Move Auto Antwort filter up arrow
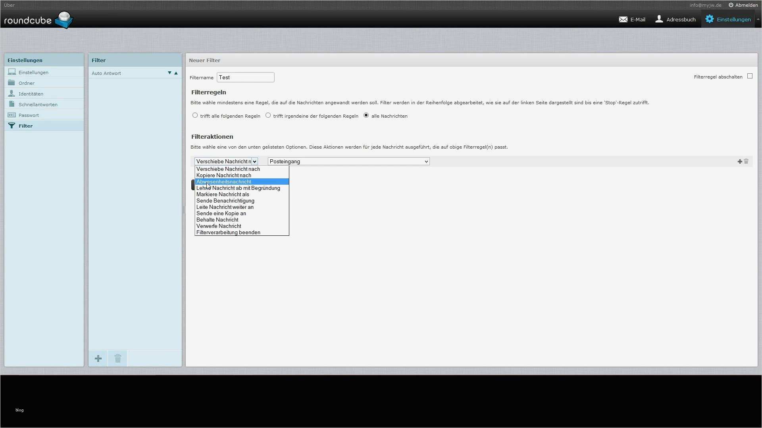This screenshot has width=762, height=428. (176, 73)
